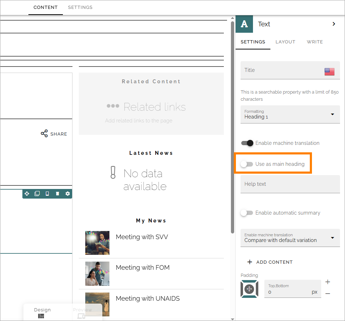Open Compare with default variation dropdown

pos(290,238)
